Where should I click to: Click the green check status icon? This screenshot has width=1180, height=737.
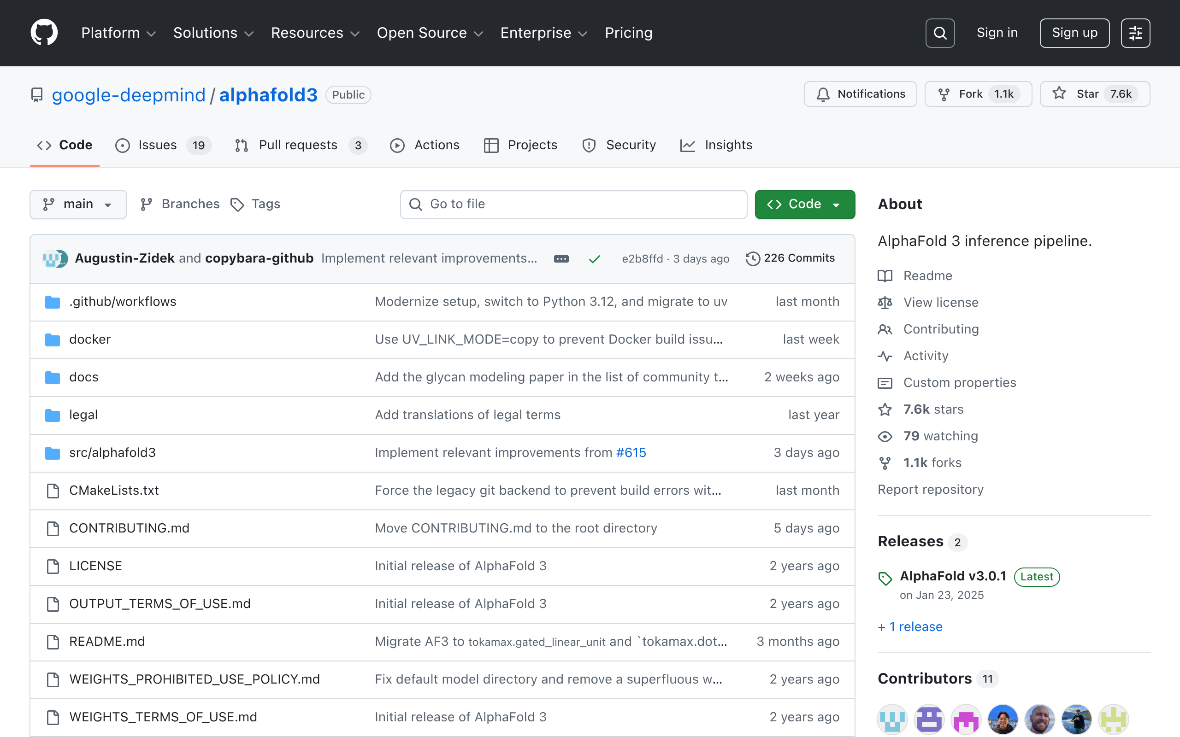(x=594, y=259)
